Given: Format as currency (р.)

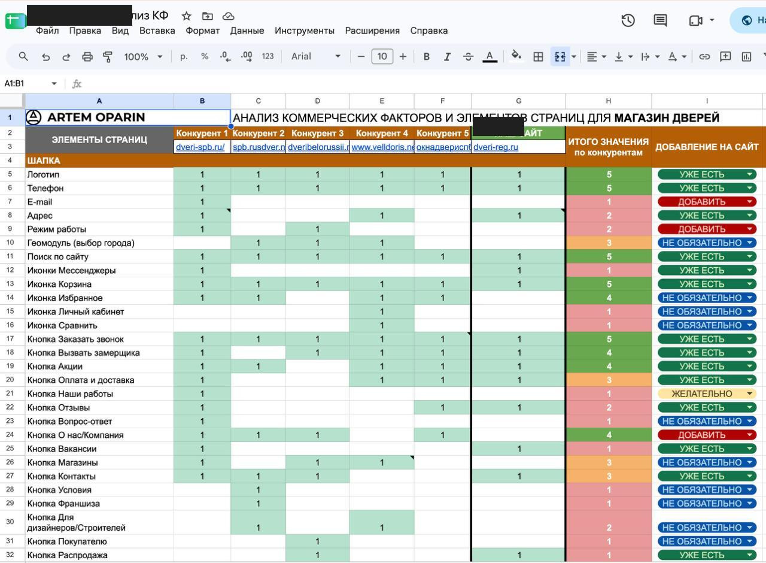Looking at the screenshot, I should point(184,56).
